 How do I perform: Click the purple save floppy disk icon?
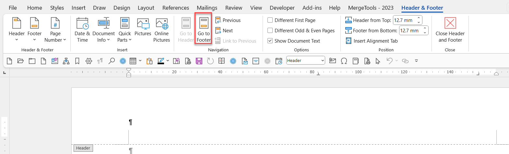[x=199, y=61]
